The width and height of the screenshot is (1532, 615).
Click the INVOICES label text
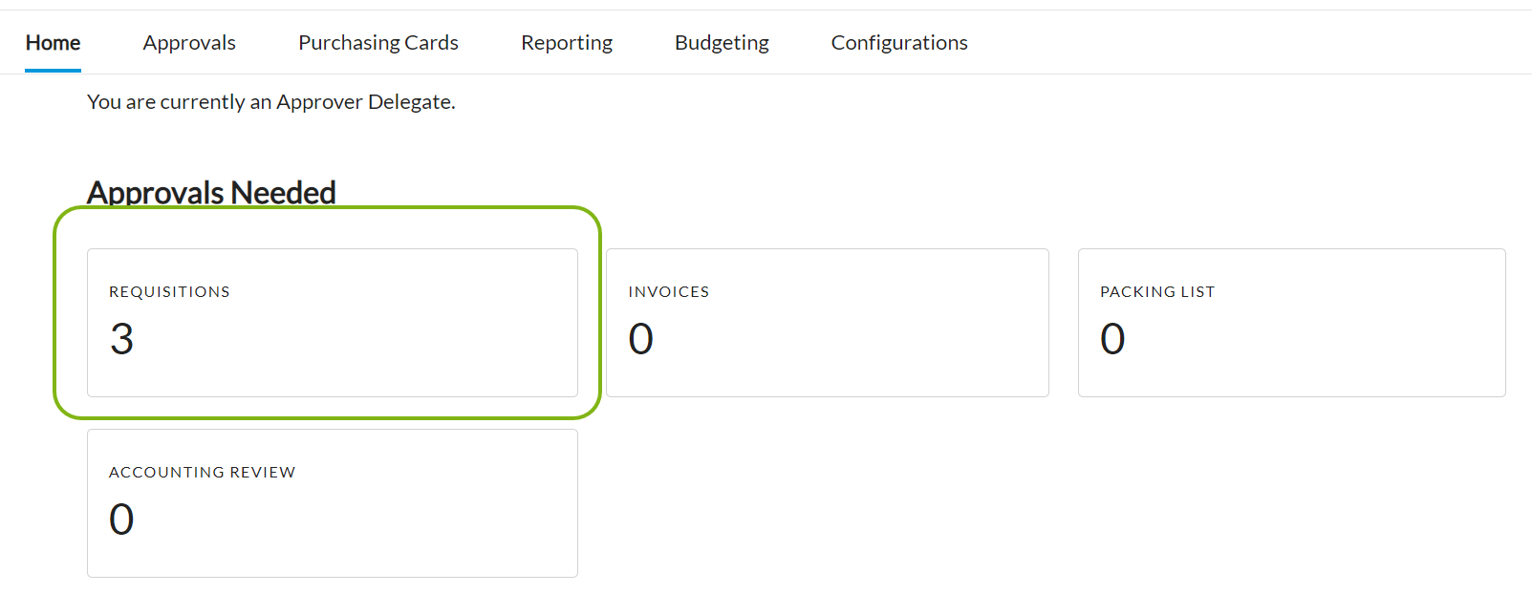(x=669, y=292)
